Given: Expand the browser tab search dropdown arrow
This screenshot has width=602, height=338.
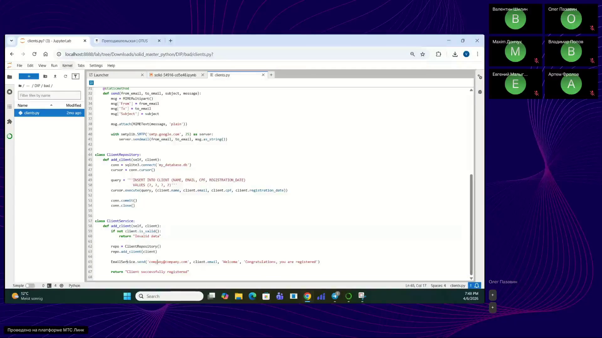Looking at the screenshot, I should coord(11,41).
